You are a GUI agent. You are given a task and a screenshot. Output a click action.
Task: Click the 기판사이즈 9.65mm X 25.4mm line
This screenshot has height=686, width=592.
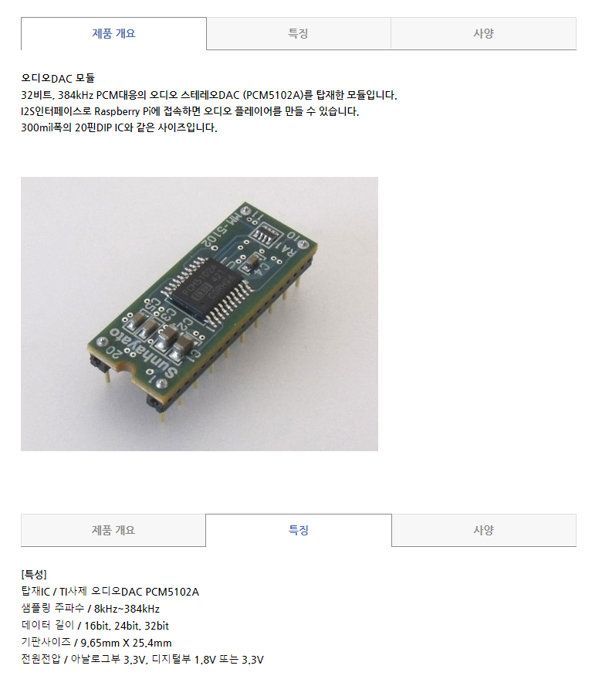(x=96, y=643)
